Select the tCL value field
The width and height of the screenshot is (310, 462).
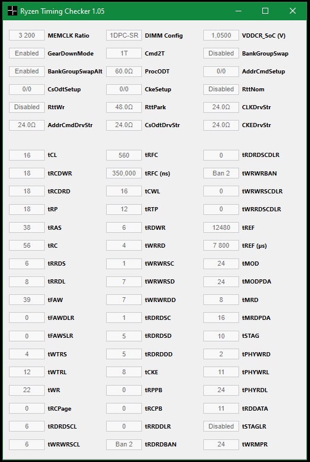click(x=27, y=155)
